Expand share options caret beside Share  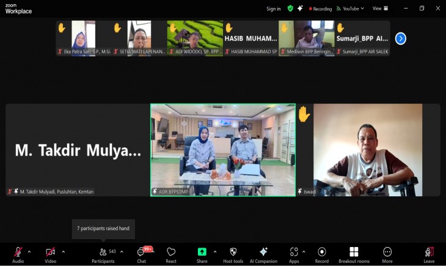215,252
